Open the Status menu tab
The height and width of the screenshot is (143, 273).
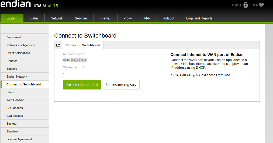(34, 18)
